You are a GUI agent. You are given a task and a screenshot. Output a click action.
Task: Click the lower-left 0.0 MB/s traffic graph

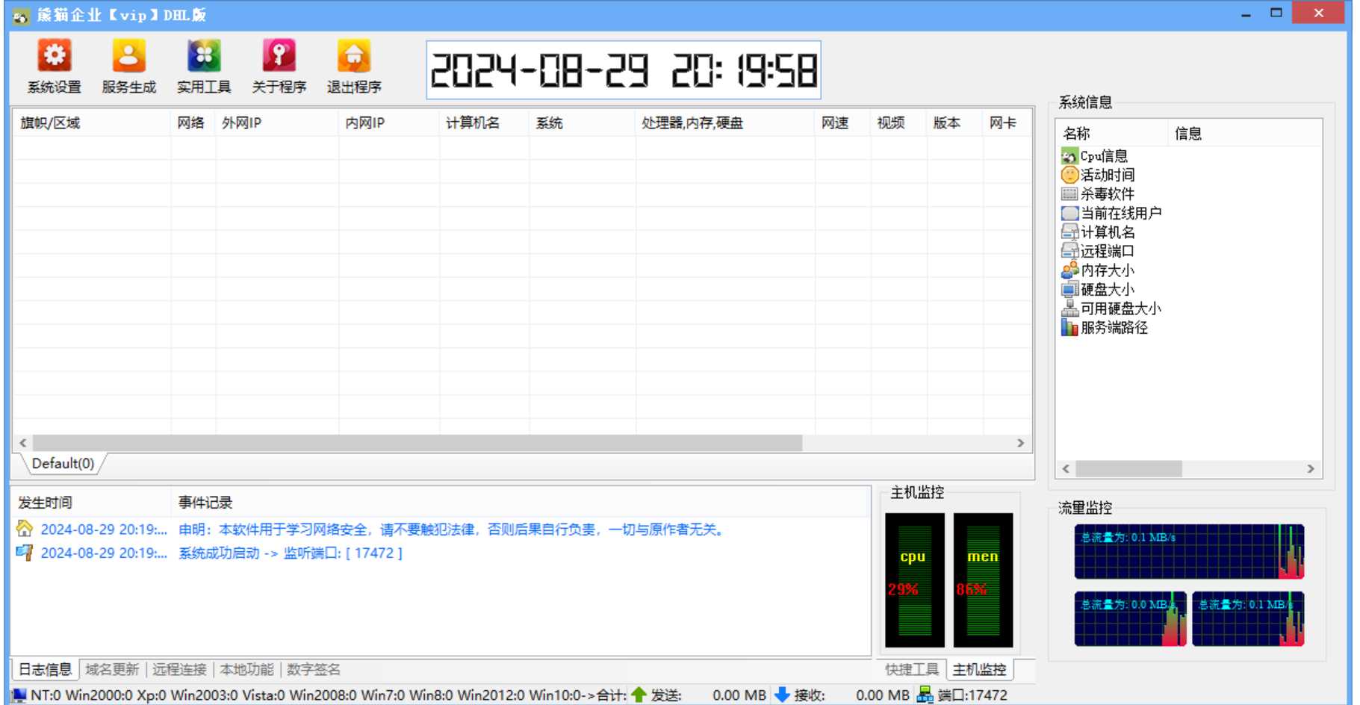(1131, 618)
